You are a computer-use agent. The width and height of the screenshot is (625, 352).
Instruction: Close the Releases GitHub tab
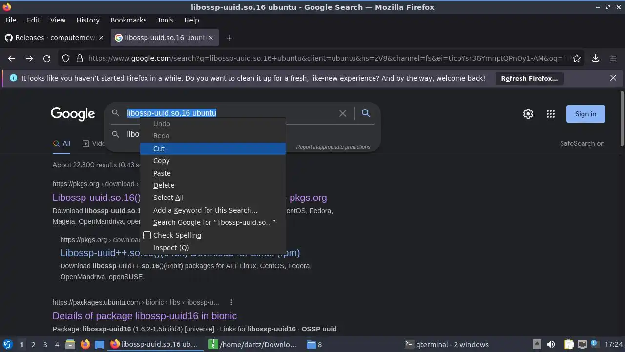pos(101,38)
